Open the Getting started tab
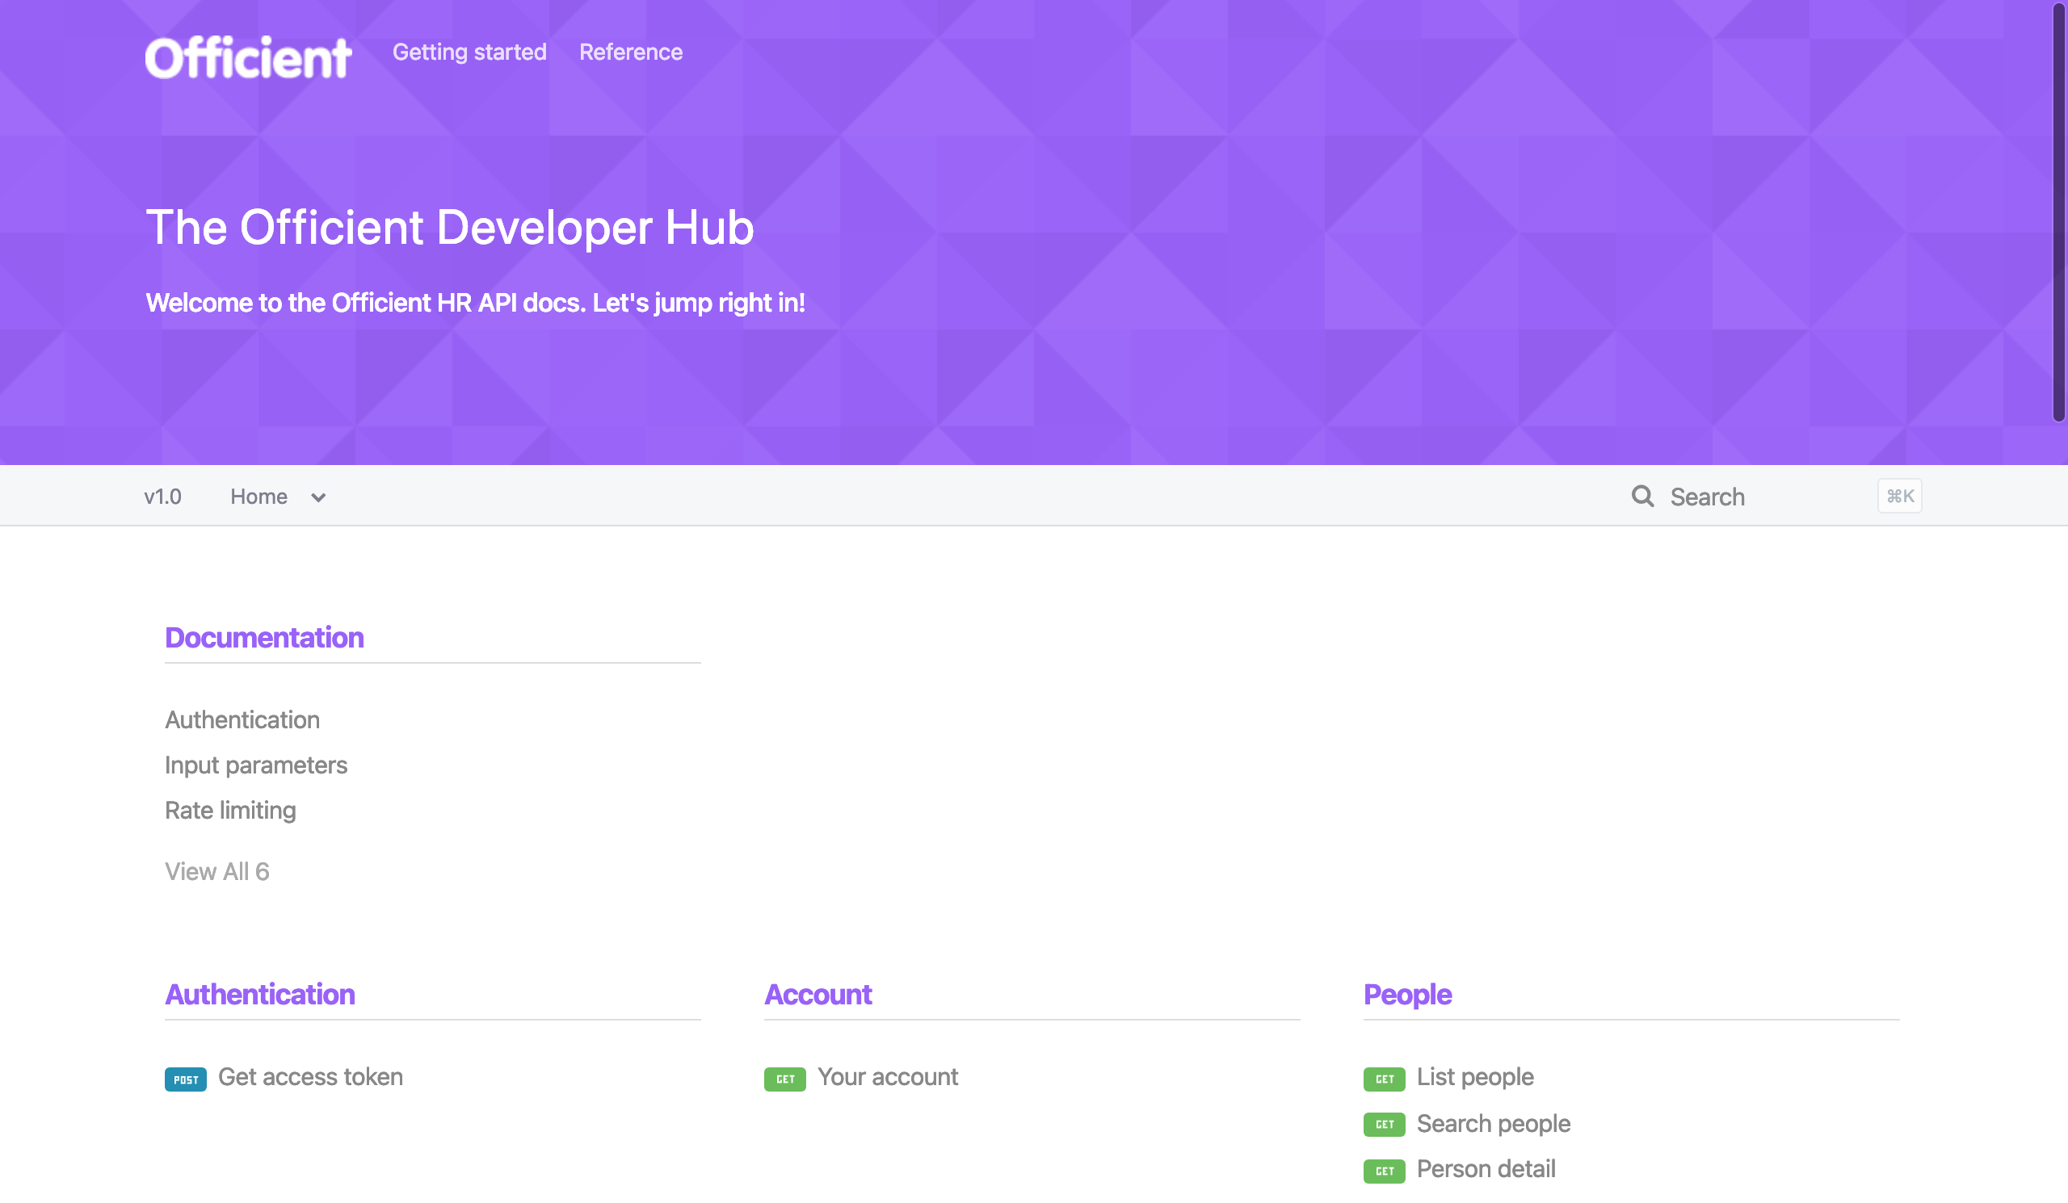Viewport: 2068px width, 1203px height. 469,52
